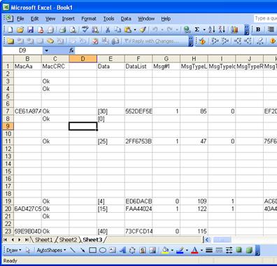Open the Format menu
The height and width of the screenshot is (266, 277).
click(89, 19)
